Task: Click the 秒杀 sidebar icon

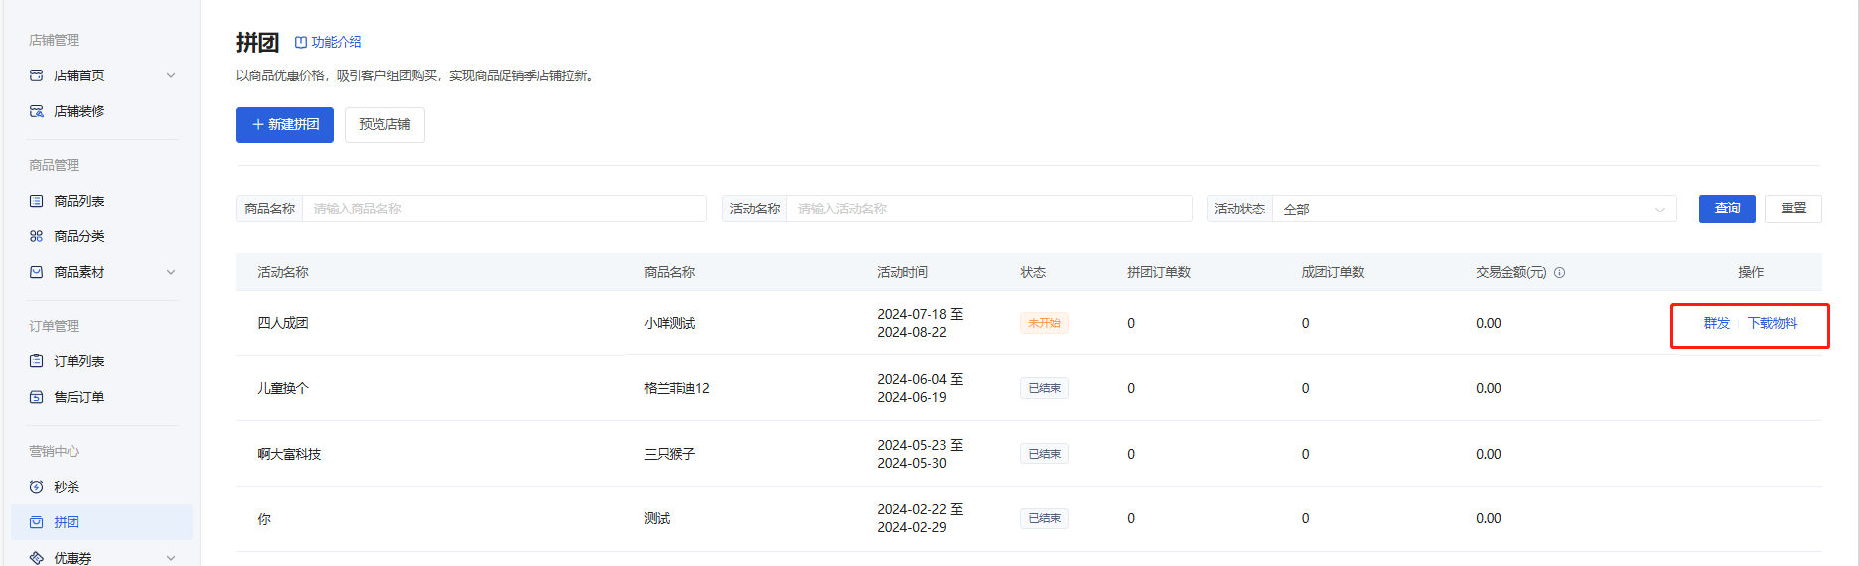Action: [x=37, y=487]
